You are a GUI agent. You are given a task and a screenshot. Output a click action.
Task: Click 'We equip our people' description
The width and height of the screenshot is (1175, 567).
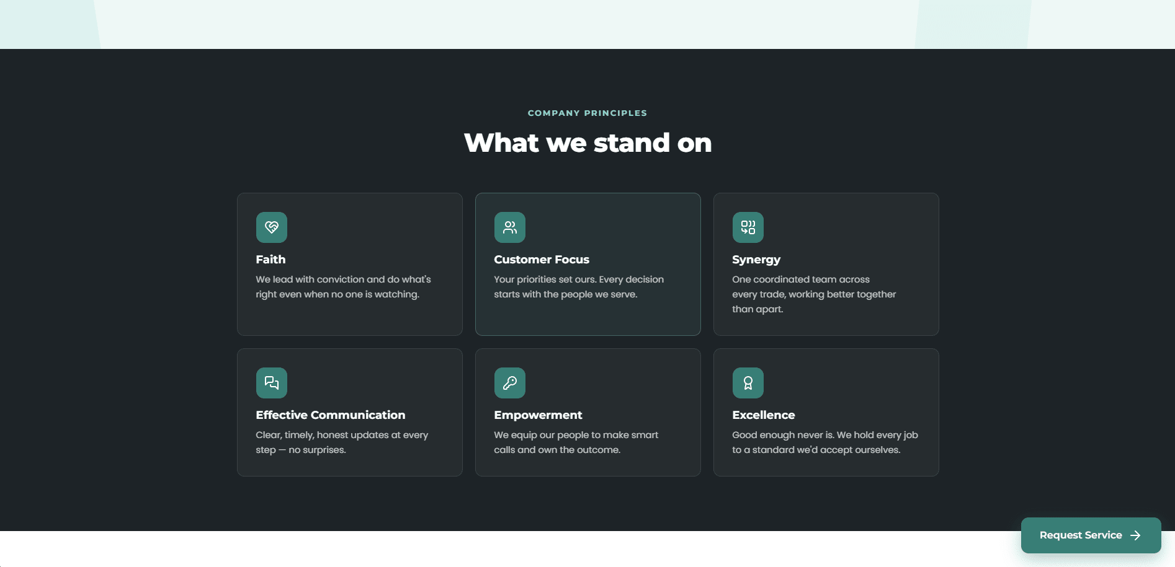tap(576, 442)
